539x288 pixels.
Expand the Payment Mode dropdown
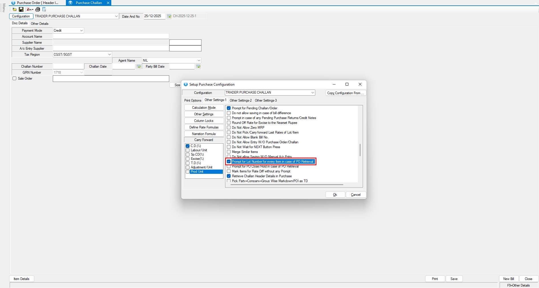pyautogui.click(x=81, y=31)
